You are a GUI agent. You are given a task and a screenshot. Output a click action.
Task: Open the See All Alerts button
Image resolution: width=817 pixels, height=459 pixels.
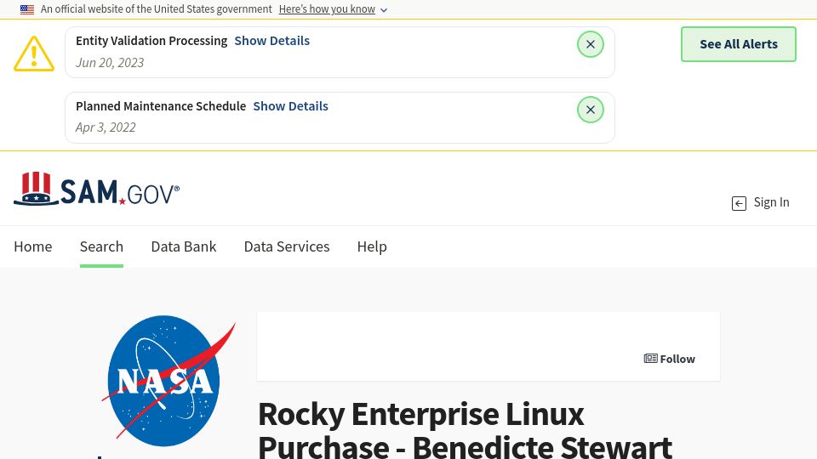point(739,44)
